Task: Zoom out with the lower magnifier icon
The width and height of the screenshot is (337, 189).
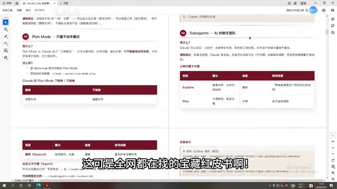Action: 333,179
